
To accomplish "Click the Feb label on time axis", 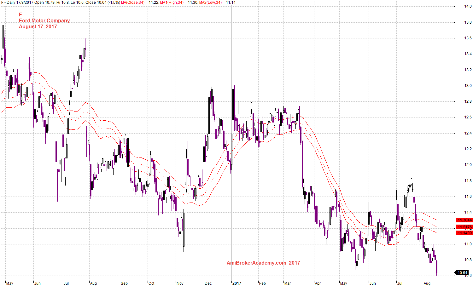I will (262, 283).
